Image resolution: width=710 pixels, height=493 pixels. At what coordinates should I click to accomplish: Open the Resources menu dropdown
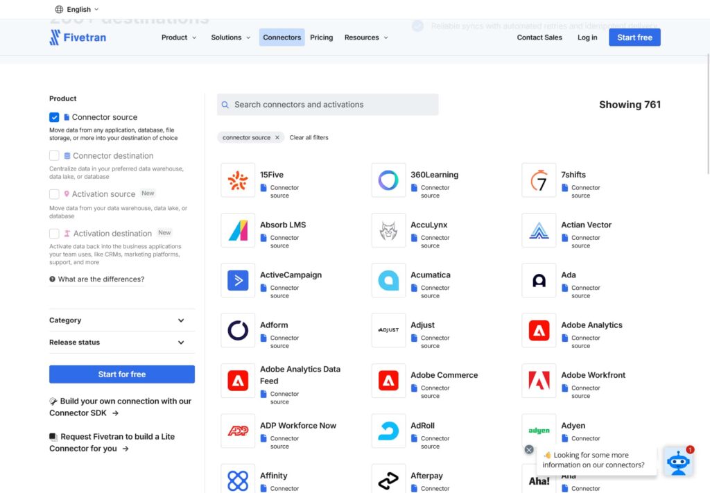coord(366,37)
